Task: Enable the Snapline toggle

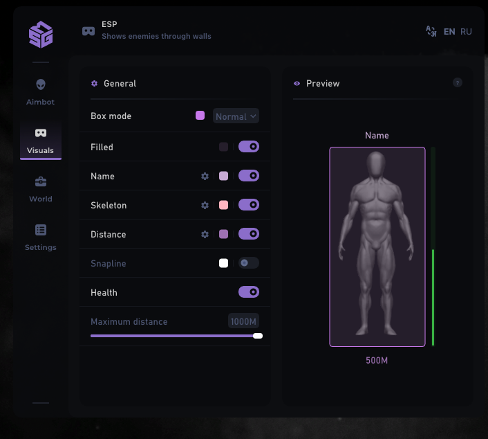Action: [249, 263]
